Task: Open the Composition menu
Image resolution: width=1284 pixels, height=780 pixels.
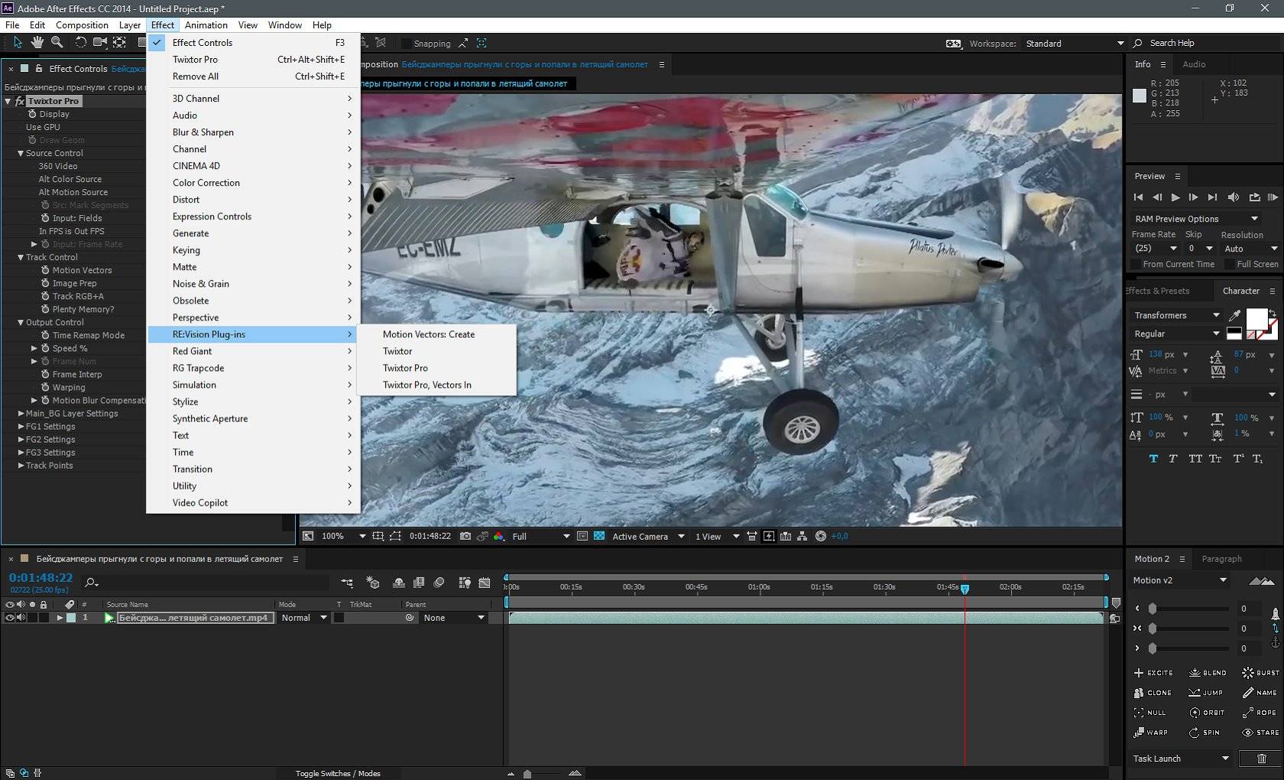Action: point(82,24)
